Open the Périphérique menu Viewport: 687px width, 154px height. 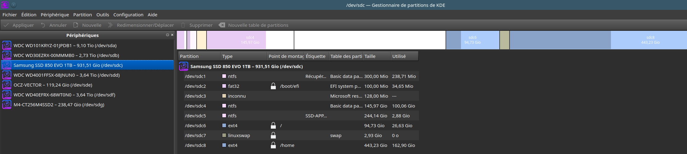[55, 14]
